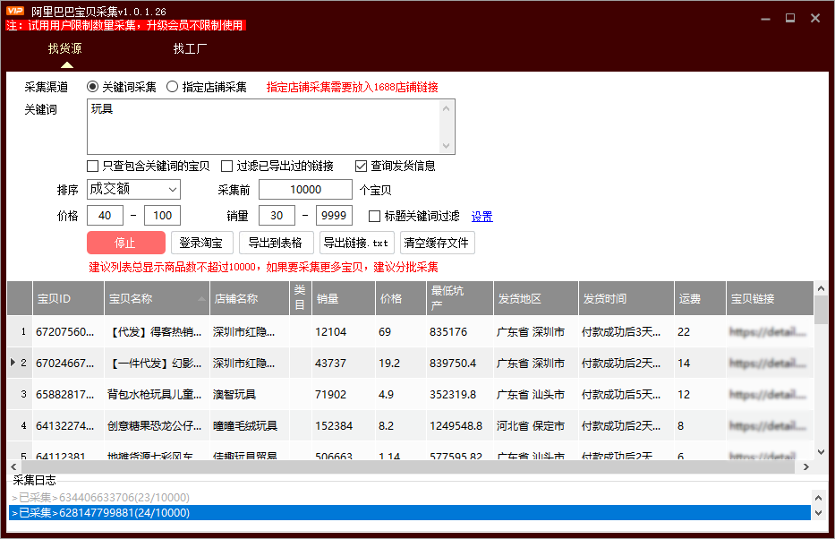Select log entry 634406633706(23/10000)
Viewport: 835px width, 539px height.
(410, 498)
